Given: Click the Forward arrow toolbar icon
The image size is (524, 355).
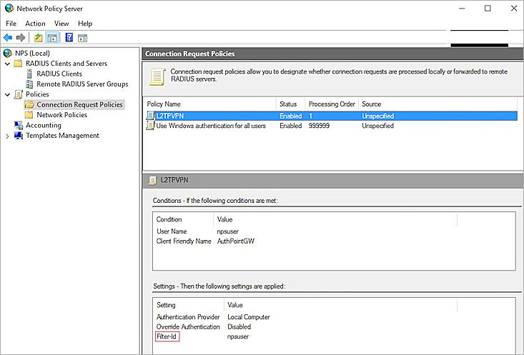Looking at the screenshot, I should [21, 37].
